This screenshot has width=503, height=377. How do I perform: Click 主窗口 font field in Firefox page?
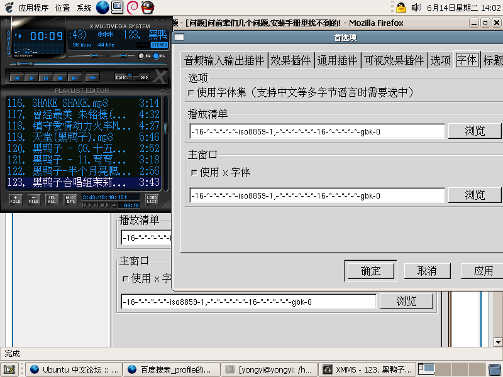(x=248, y=302)
